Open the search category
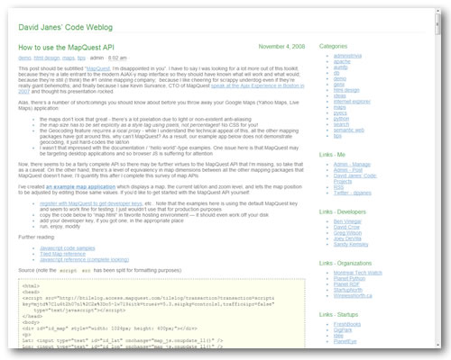Viewport: 451px width, 360px height. point(341,124)
